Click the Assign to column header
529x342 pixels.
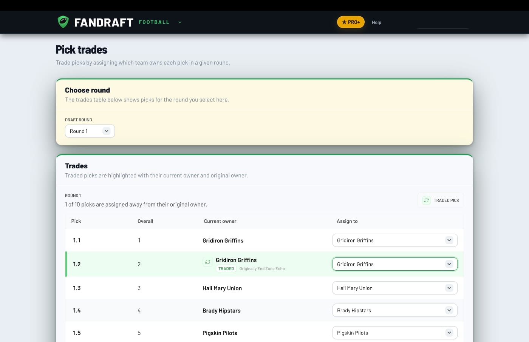click(x=347, y=221)
